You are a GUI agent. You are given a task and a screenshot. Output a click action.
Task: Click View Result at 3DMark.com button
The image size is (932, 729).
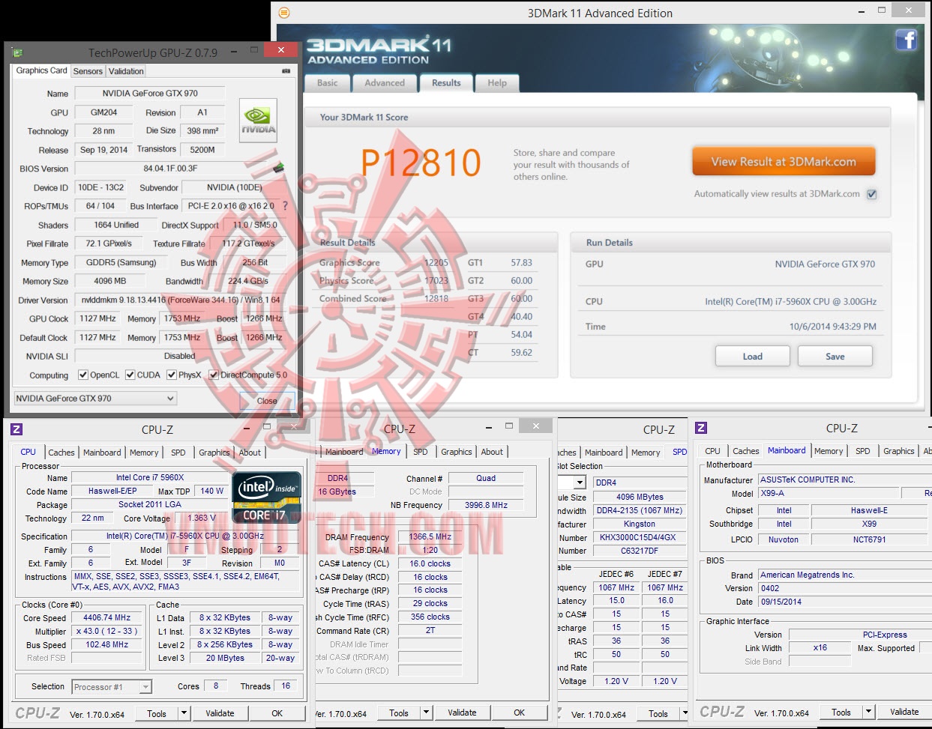tap(784, 161)
